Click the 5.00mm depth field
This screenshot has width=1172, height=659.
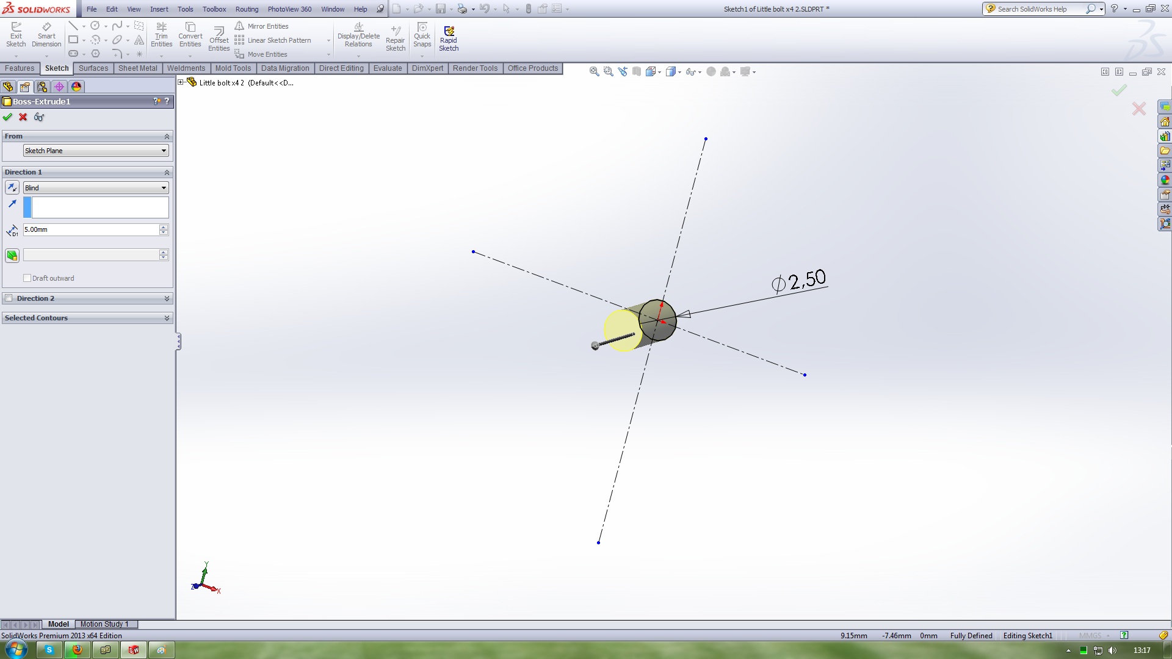tap(91, 229)
